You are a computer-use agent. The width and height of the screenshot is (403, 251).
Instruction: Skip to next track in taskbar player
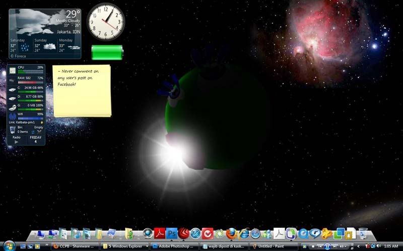point(334,246)
